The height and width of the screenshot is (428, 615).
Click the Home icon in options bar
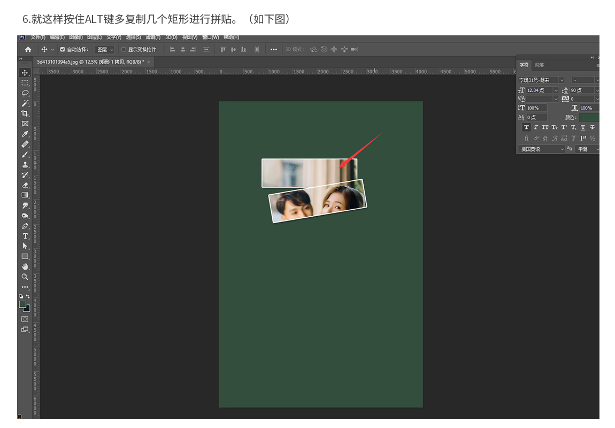coord(28,49)
